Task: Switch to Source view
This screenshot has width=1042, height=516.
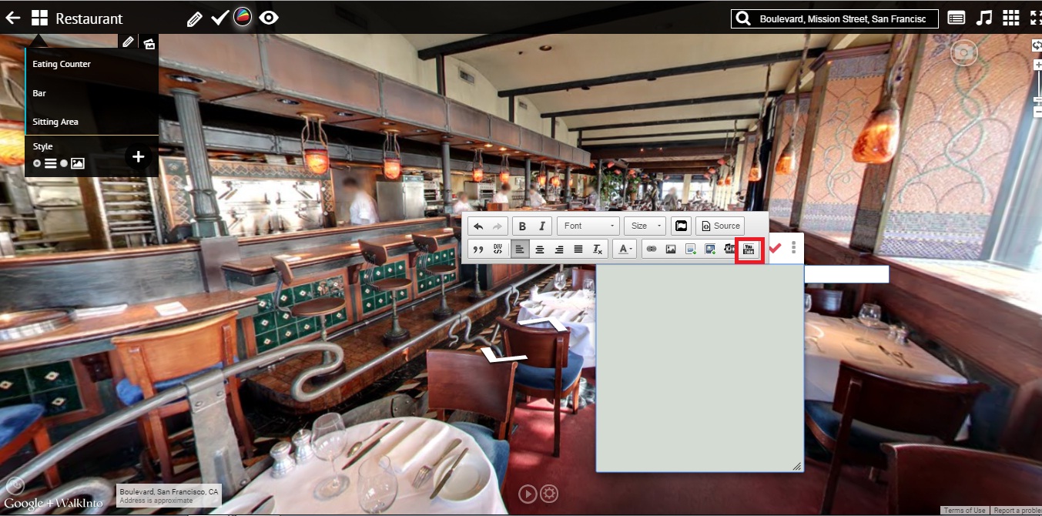Action: (720, 226)
